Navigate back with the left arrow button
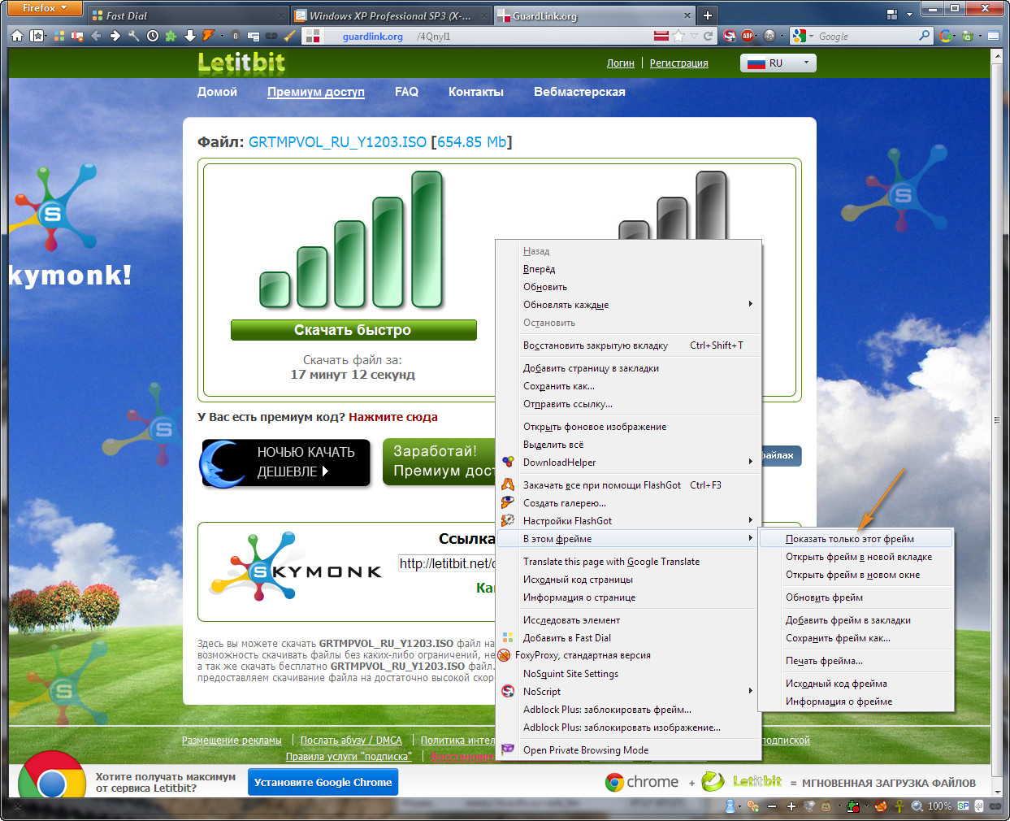Viewport: 1010px width, 821px height. tap(97, 36)
